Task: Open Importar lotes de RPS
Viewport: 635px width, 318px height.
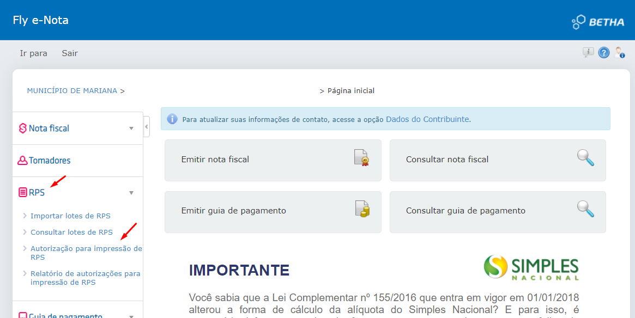Action: (70, 216)
